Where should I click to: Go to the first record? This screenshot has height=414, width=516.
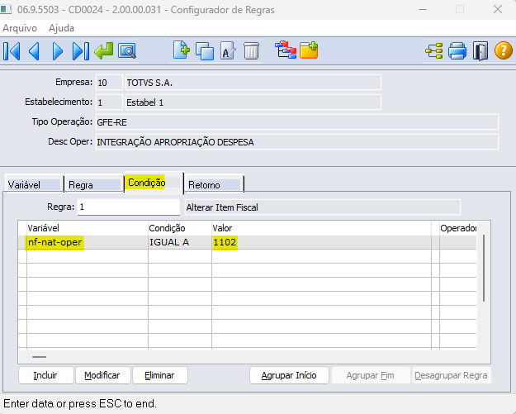[12, 51]
